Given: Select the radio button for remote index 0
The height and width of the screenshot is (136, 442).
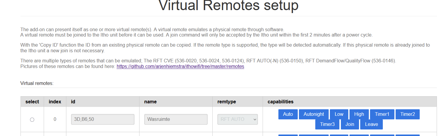Looking at the screenshot, I should click(32, 119).
